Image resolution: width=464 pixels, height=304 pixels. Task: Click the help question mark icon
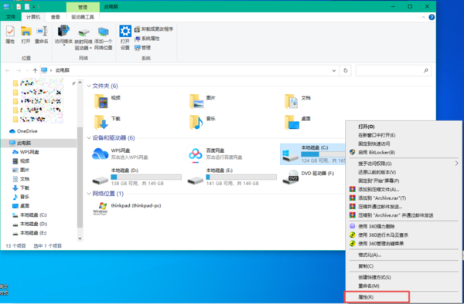point(432,17)
